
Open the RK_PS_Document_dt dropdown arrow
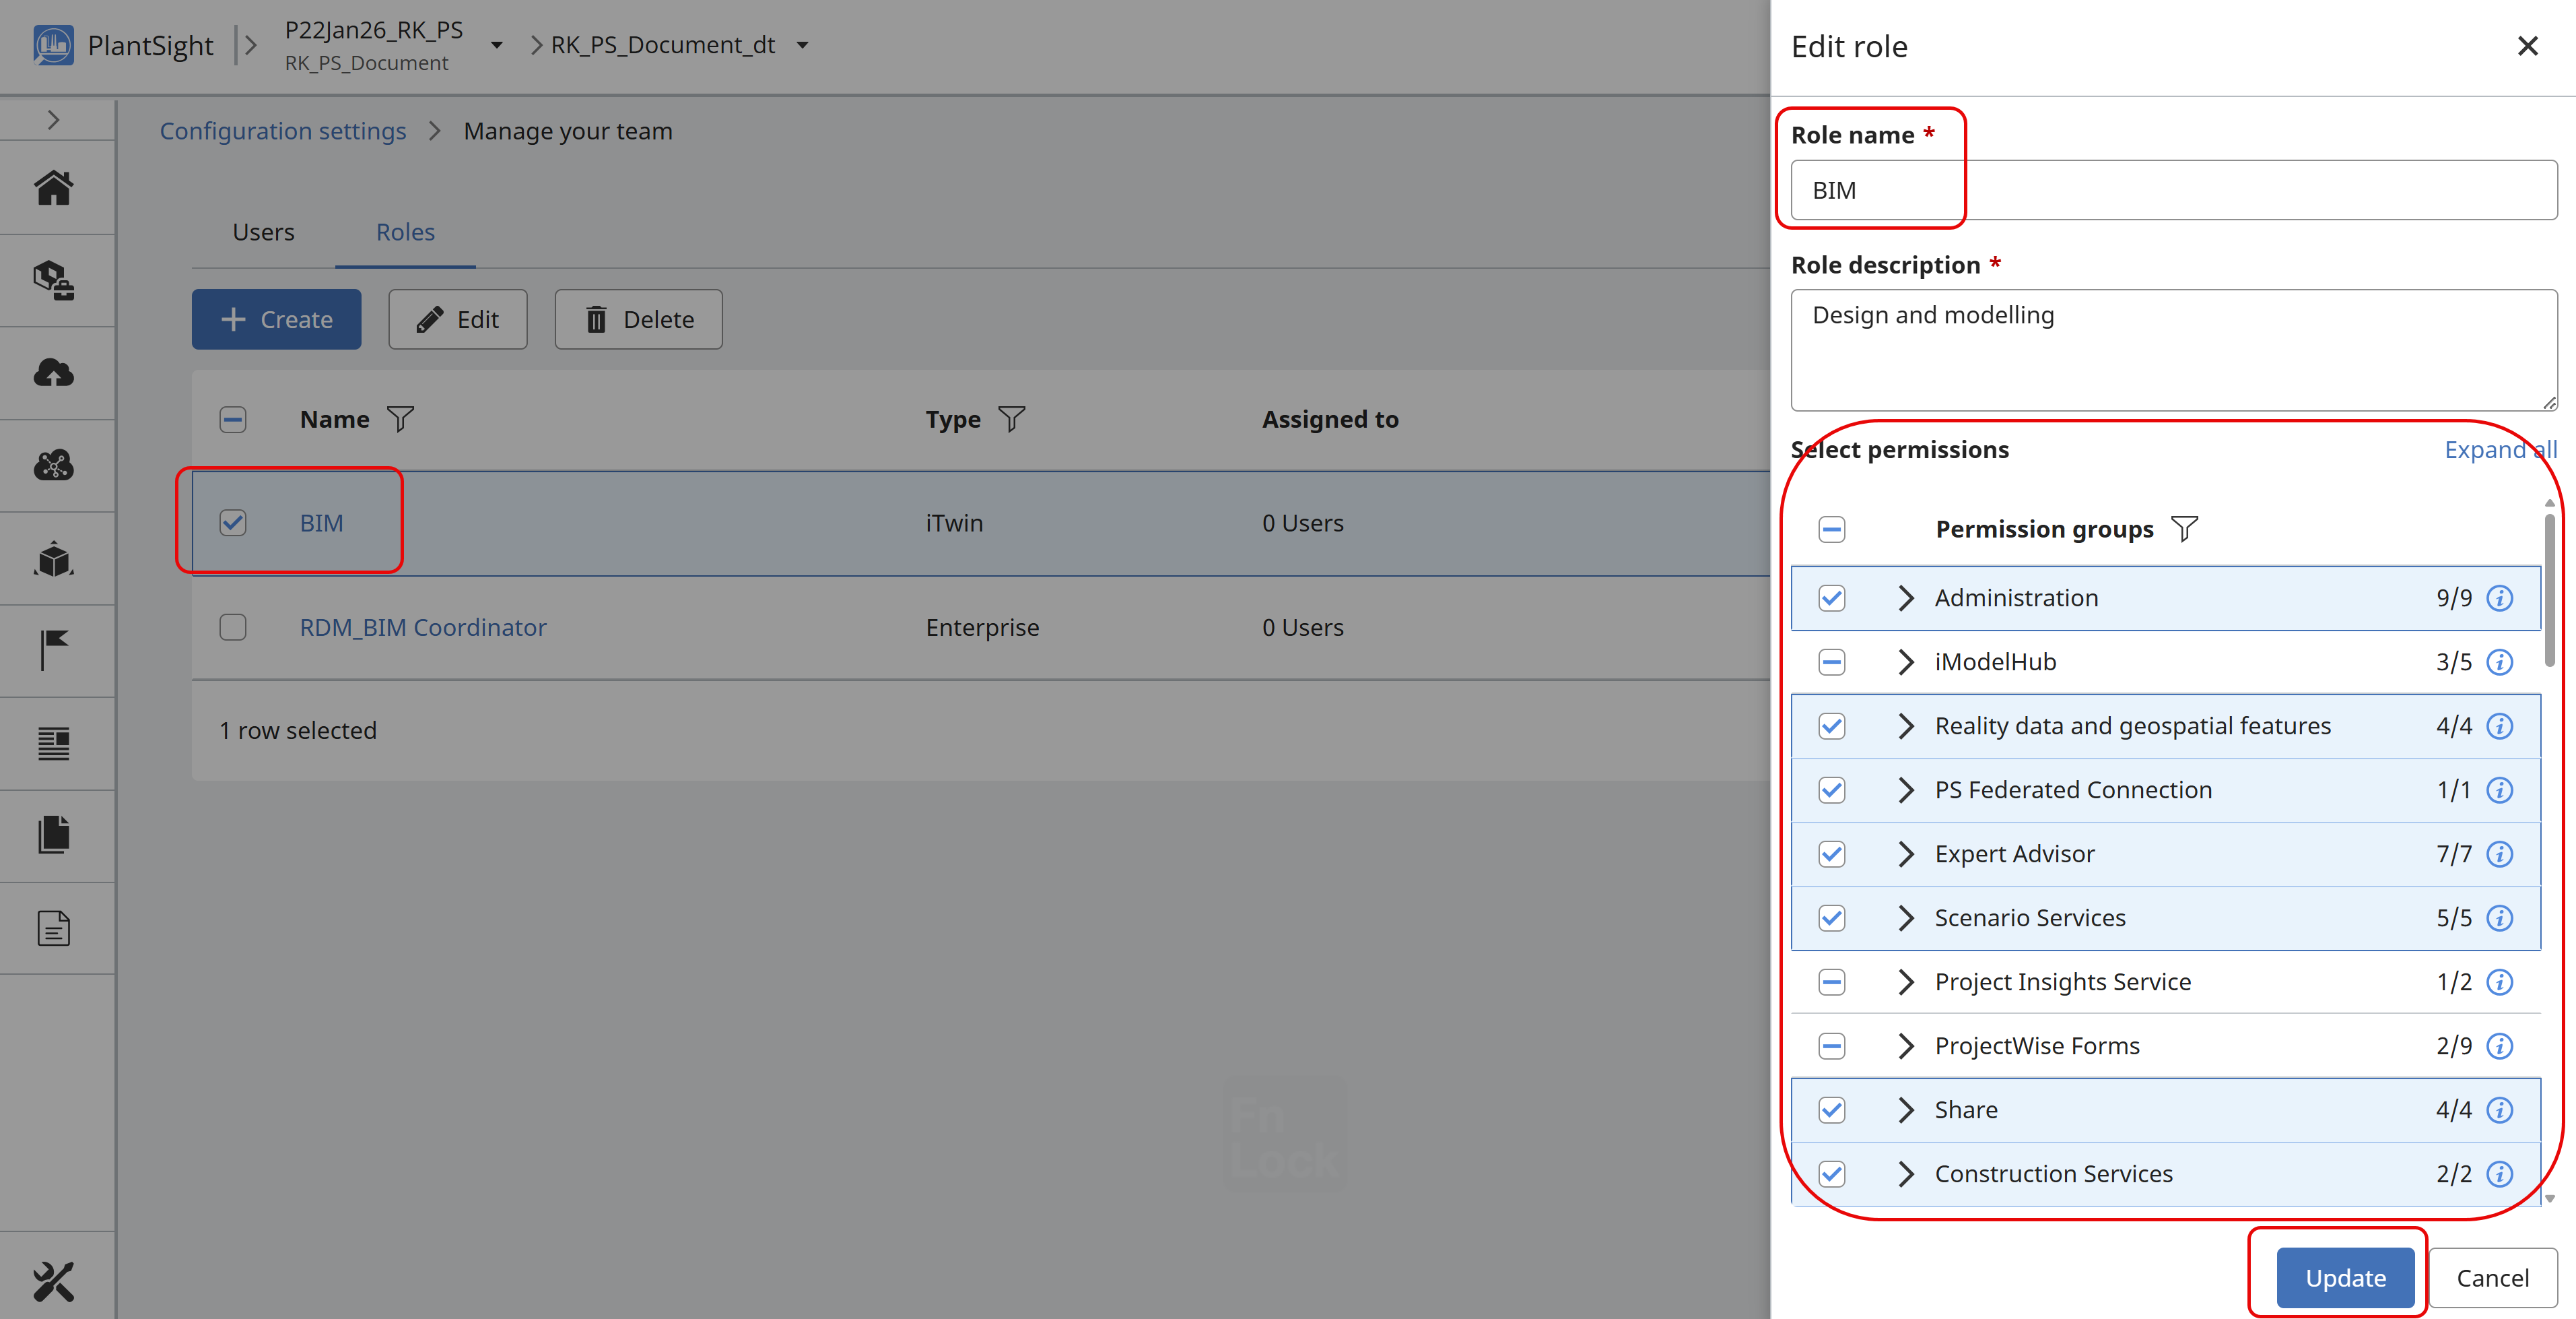pyautogui.click(x=802, y=45)
